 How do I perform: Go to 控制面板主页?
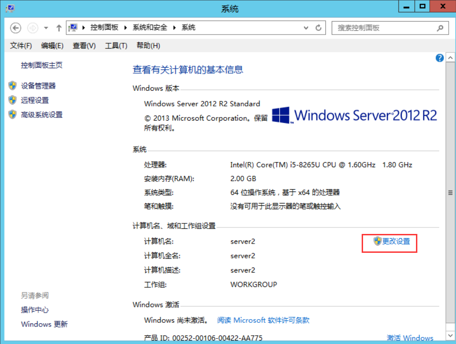coord(41,65)
